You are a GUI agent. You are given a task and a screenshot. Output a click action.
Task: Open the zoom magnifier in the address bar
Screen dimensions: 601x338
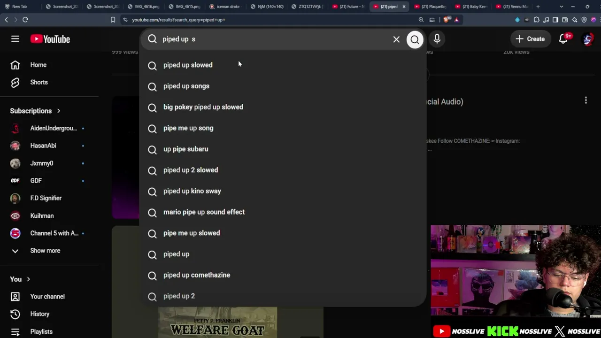click(x=421, y=20)
